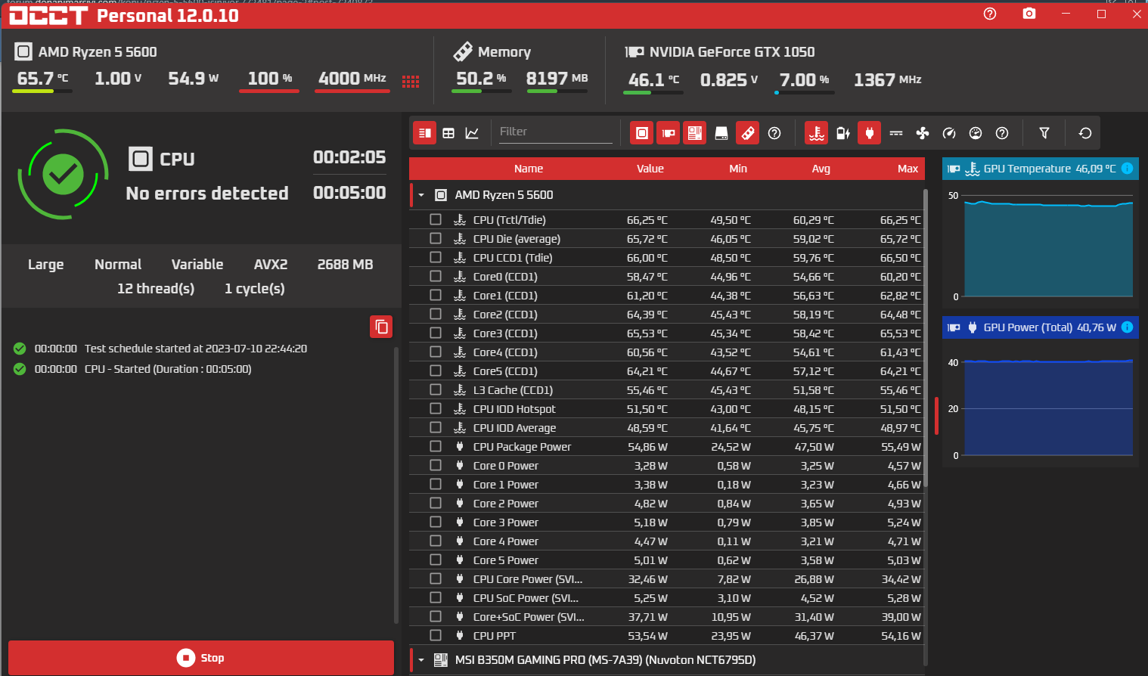Check the CPU PPT row checkbox
Viewport: 1148px width, 676px height.
coord(436,635)
